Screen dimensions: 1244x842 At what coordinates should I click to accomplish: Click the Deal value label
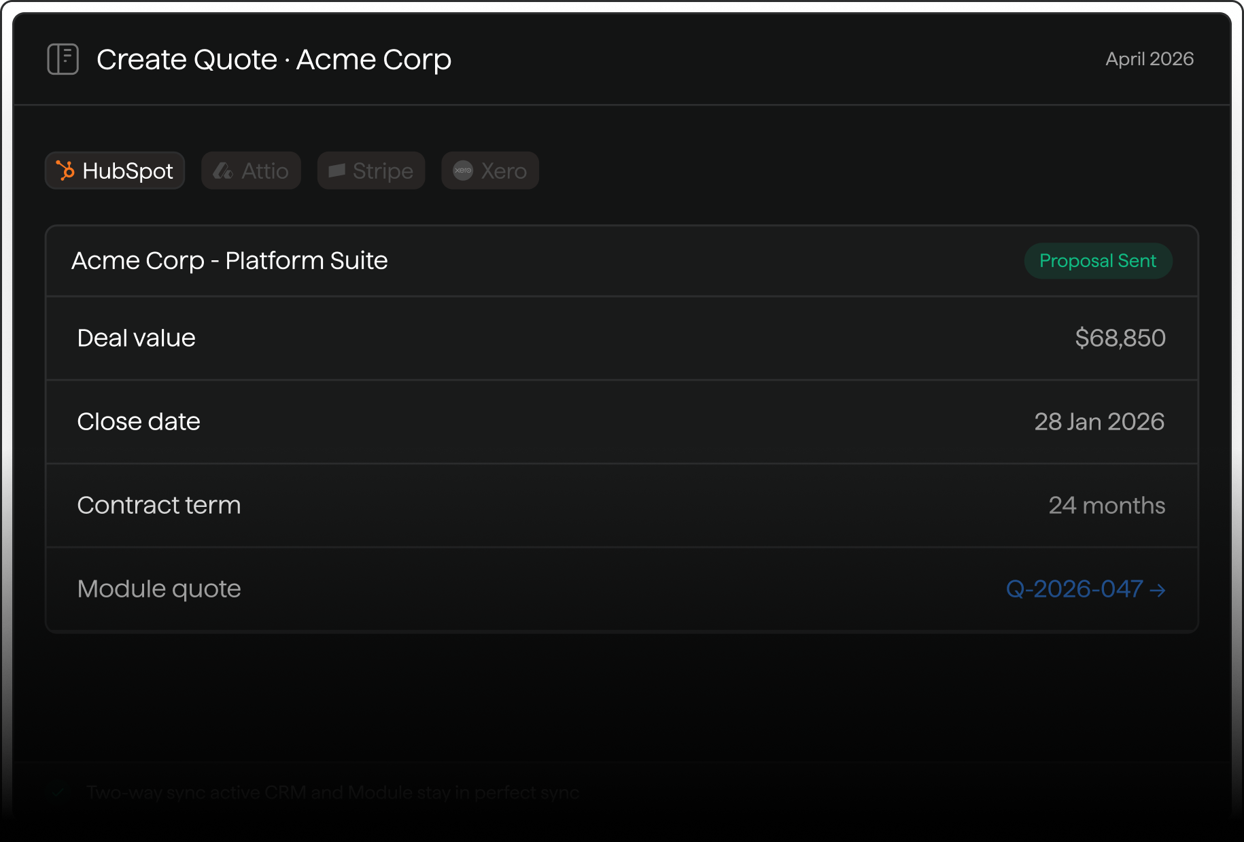coord(137,338)
